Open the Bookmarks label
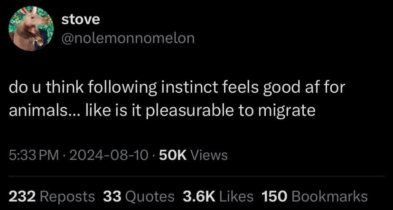 330,196
